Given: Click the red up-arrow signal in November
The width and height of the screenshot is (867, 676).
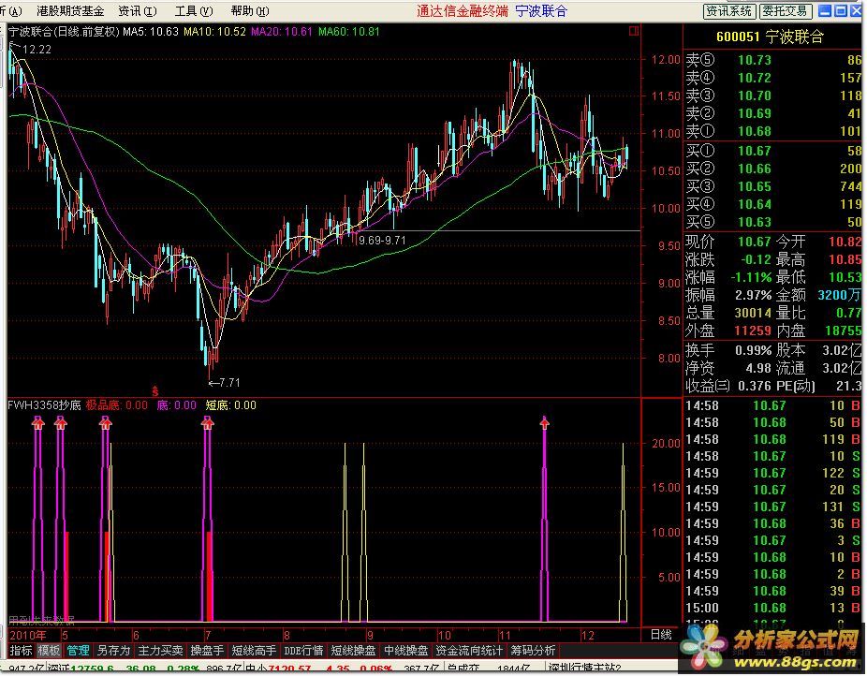Looking at the screenshot, I should pyautogui.click(x=545, y=423).
